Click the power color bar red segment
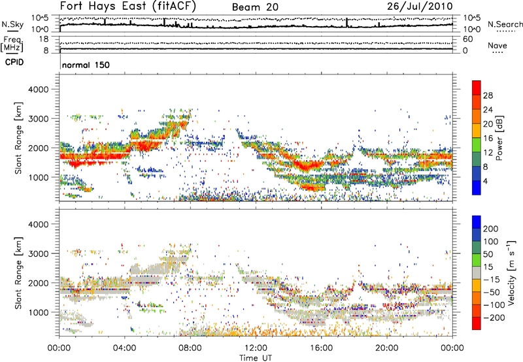Image resolution: width=523 pixels, height=362 pixels. coord(477,88)
